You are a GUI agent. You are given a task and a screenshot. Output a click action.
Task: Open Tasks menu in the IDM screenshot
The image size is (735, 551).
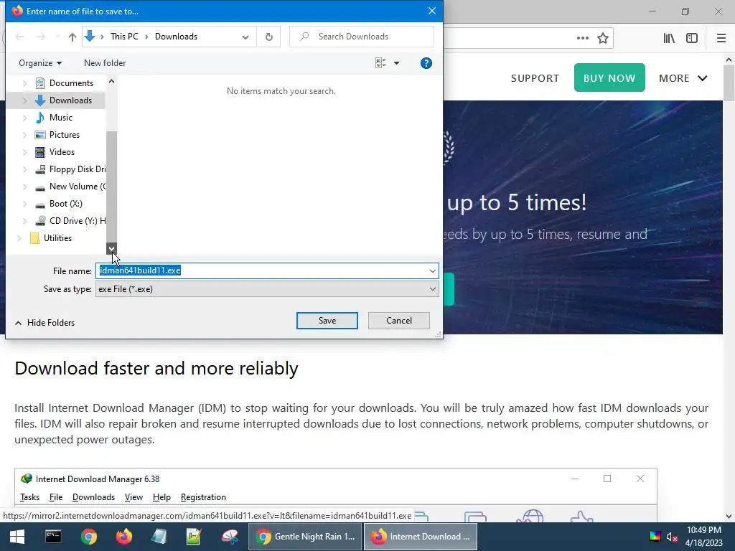[29, 497]
